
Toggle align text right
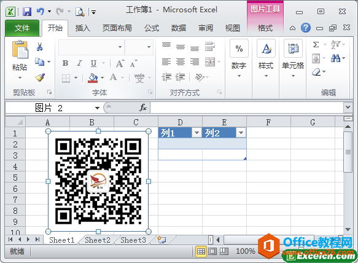click(195, 61)
